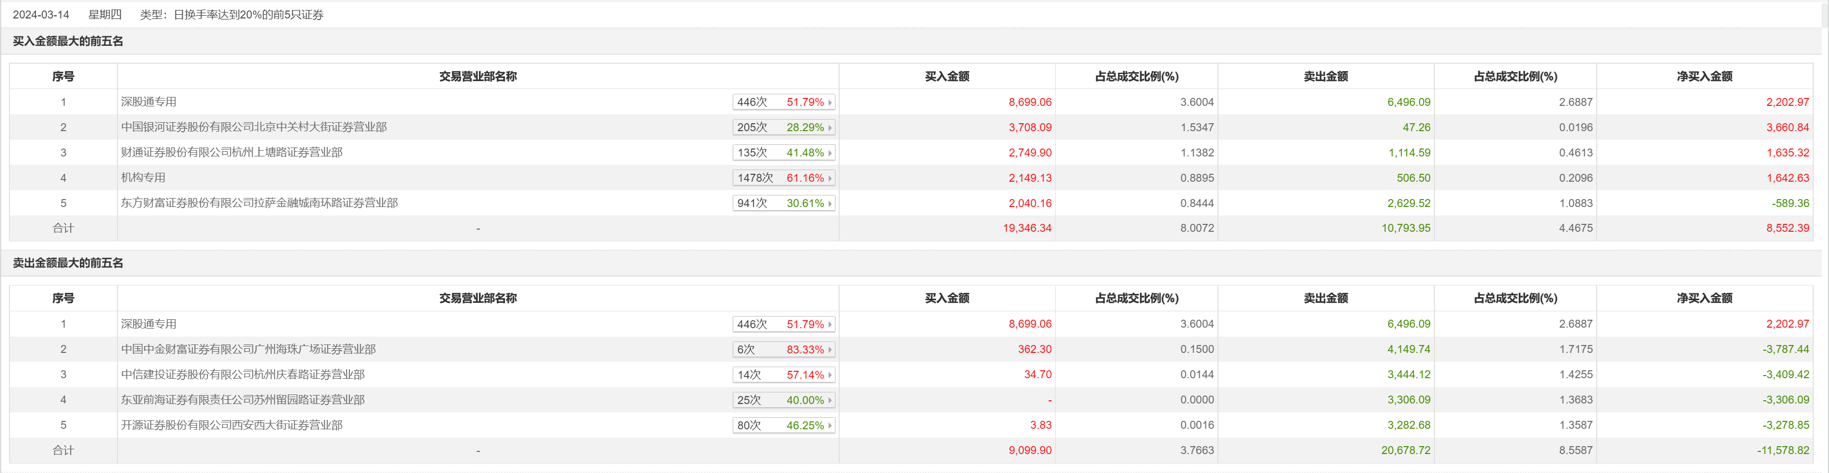Viewport: 1829px width, 473px height.
Task: Click 深股通专用 in the bottom sell table
Action: pos(149,324)
